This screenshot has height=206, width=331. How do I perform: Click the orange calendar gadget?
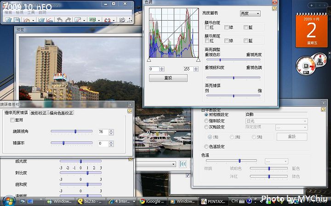312,30
